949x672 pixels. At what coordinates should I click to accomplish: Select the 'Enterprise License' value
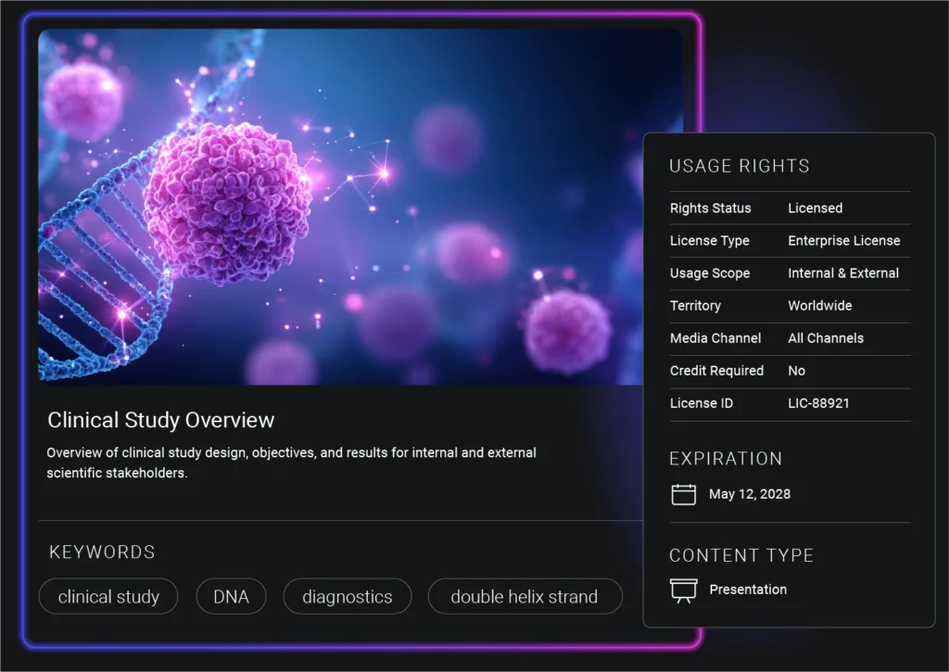tap(843, 241)
